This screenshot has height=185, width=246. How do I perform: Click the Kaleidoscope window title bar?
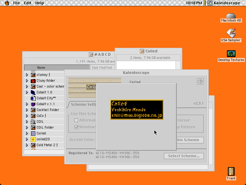136,73
